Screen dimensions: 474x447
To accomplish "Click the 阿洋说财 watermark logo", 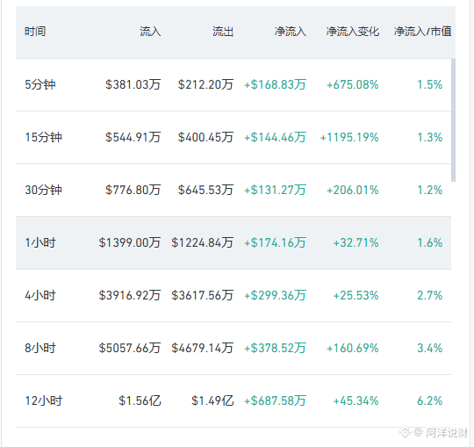I will click(x=433, y=433).
